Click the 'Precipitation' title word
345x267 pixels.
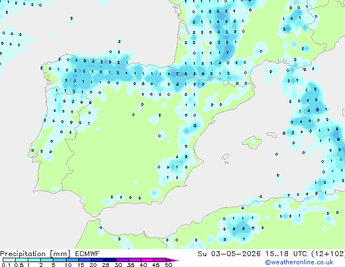pos(23,254)
